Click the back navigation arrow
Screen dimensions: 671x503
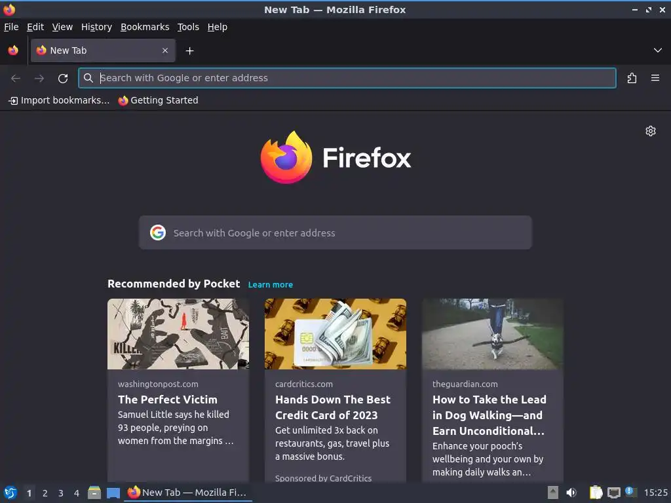[16, 79]
